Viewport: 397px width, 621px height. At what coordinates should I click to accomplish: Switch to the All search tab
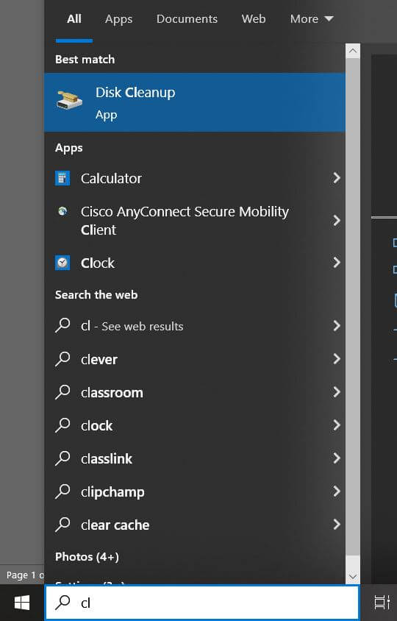coord(74,19)
